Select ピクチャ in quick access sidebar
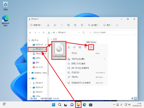144x108 pixels. (x=37, y=58)
